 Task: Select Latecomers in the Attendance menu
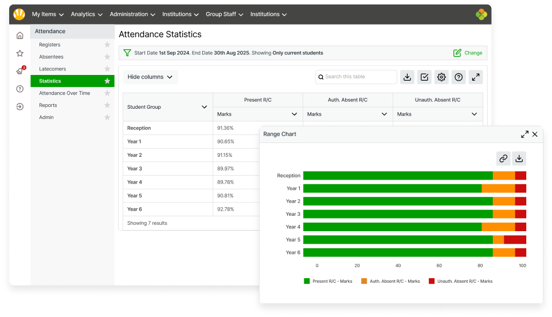(52, 69)
